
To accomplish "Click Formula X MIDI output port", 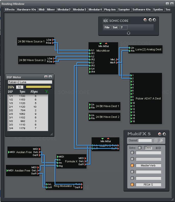I will pyautogui.click(x=85, y=158).
